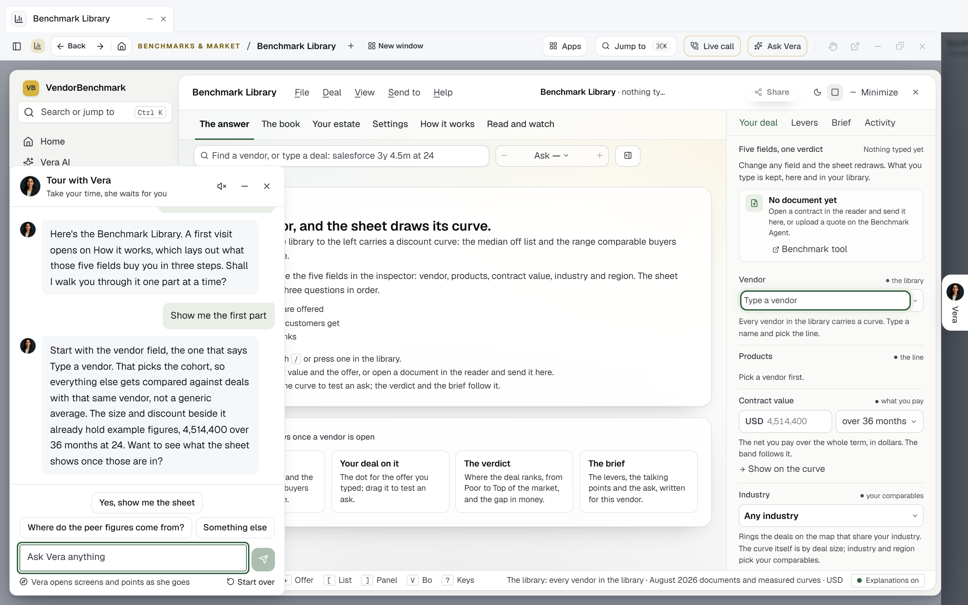Viewport: 968px width, 605px height.
Task: Toggle the side panel layout icon
Action: pos(628,156)
